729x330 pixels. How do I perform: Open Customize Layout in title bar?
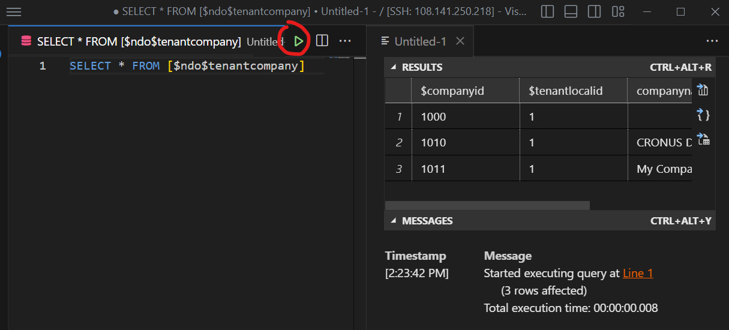click(618, 12)
